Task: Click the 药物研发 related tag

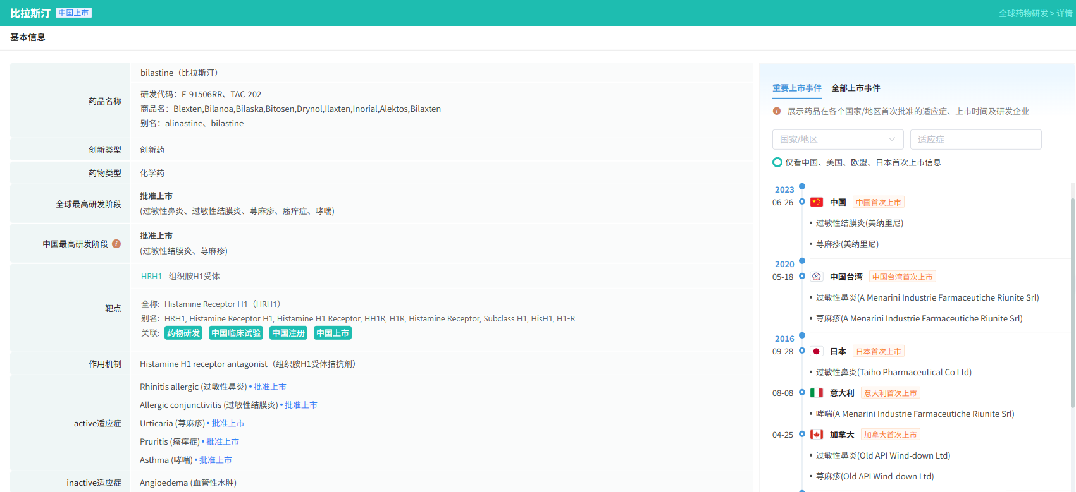Action: click(x=183, y=333)
